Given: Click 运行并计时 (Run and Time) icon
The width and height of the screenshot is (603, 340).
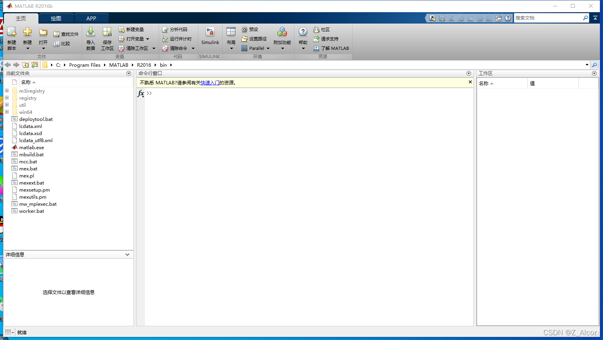Looking at the screenshot, I should pyautogui.click(x=165, y=39).
